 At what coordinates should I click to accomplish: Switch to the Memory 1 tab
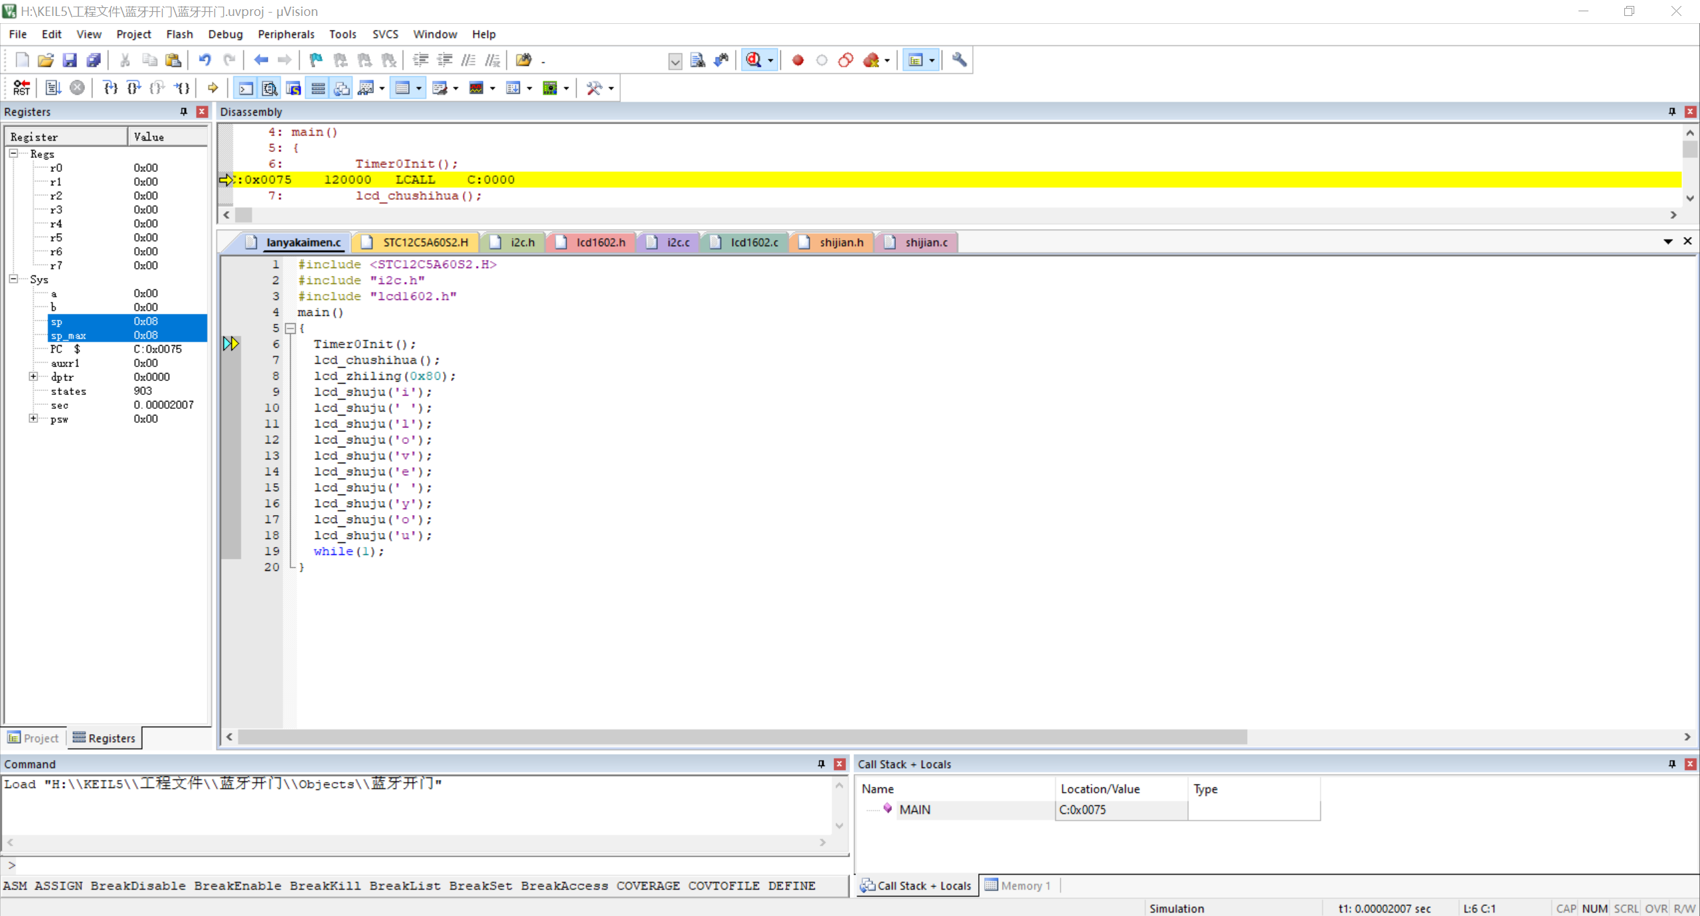(1018, 885)
